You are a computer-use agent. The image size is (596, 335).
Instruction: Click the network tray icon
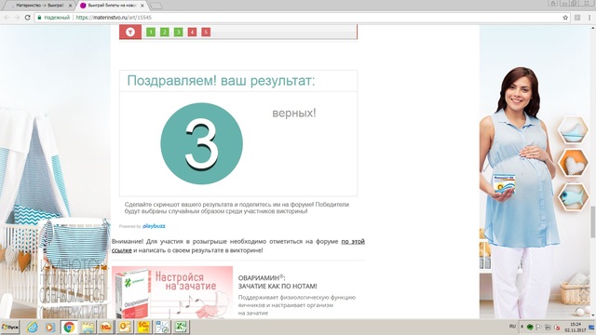pyautogui.click(x=549, y=328)
